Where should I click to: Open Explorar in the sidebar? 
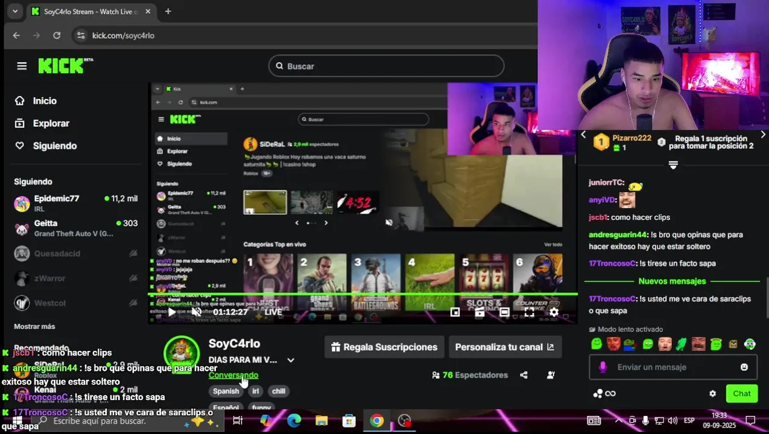coord(42,123)
